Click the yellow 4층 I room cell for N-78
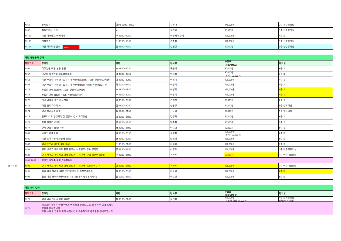This screenshot has height=241, width=341. [305, 89]
